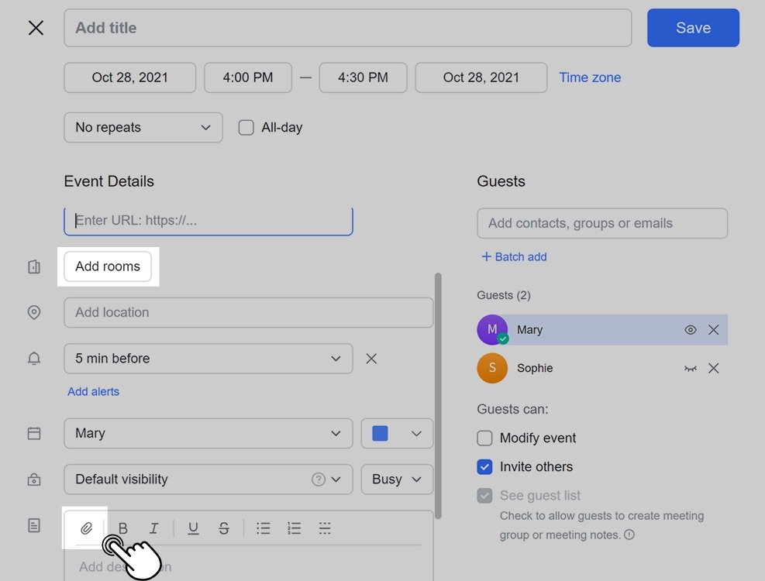Toggle the eye icon next to Mary
This screenshot has height=581, width=765.
point(690,330)
